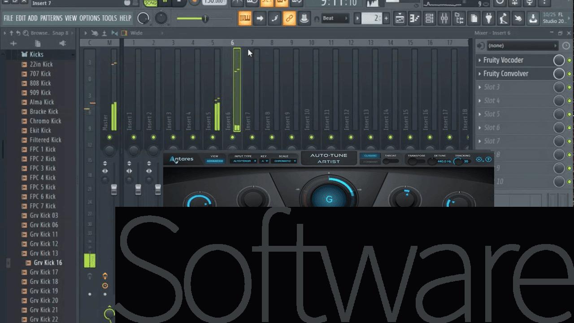The height and width of the screenshot is (323, 574).
Task: Open Slot 5 arrow menu
Action: 479,114
